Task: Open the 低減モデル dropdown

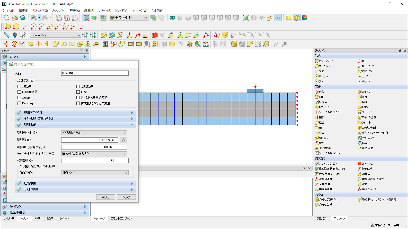Action: 95,173
